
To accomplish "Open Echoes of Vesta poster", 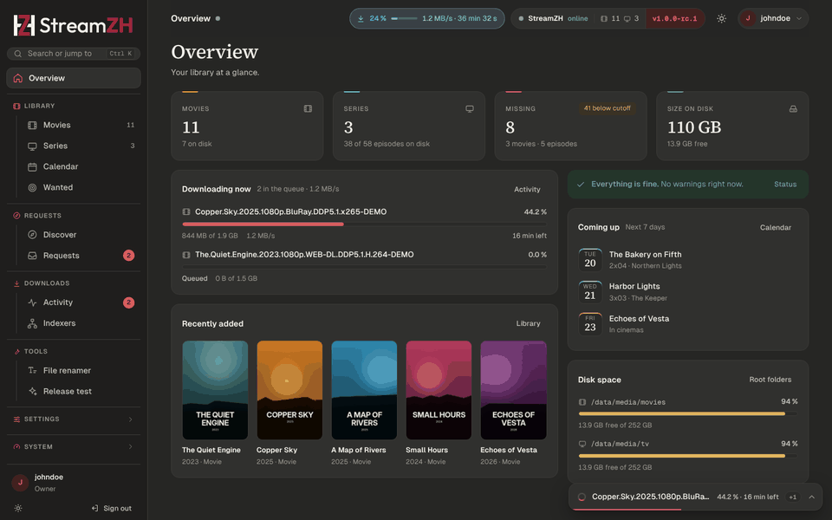I will point(513,390).
